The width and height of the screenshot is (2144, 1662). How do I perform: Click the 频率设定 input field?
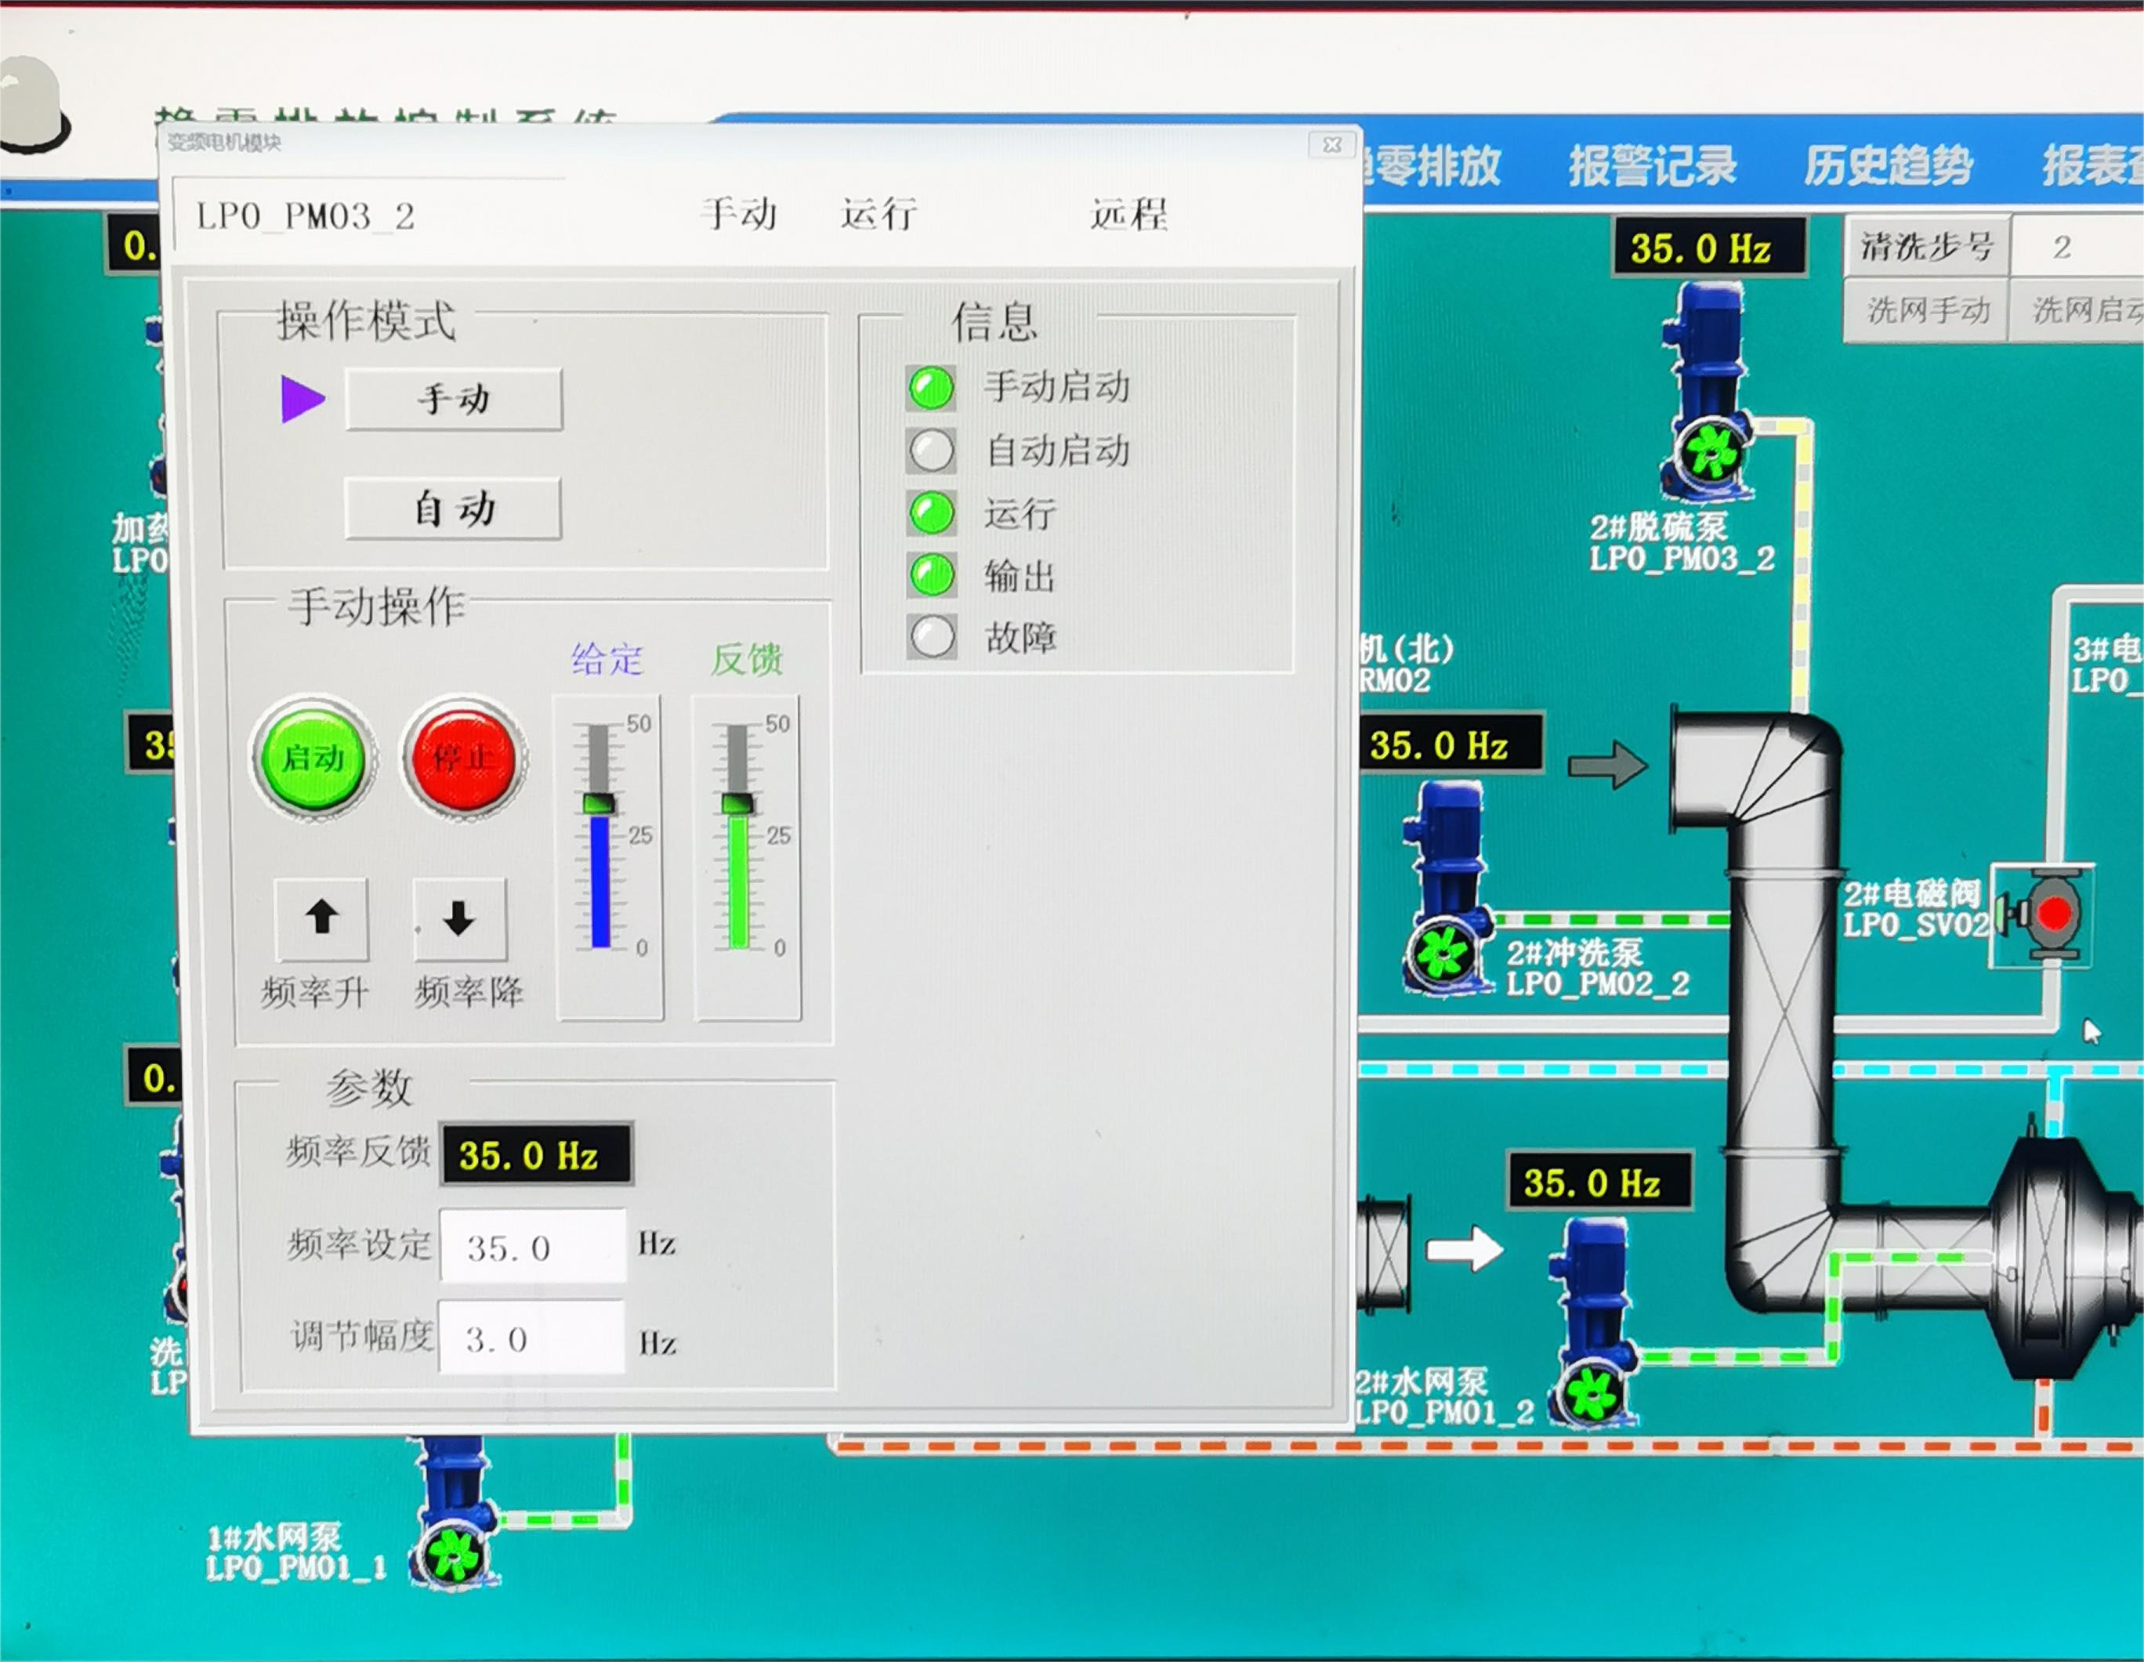(x=533, y=1247)
